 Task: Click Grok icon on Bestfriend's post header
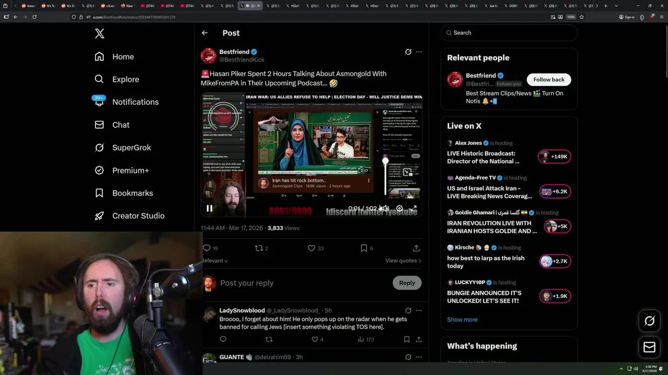(408, 52)
